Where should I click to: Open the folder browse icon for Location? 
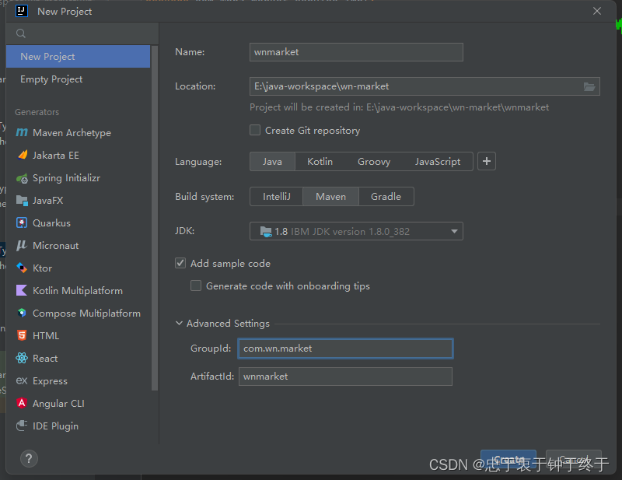[x=589, y=86]
